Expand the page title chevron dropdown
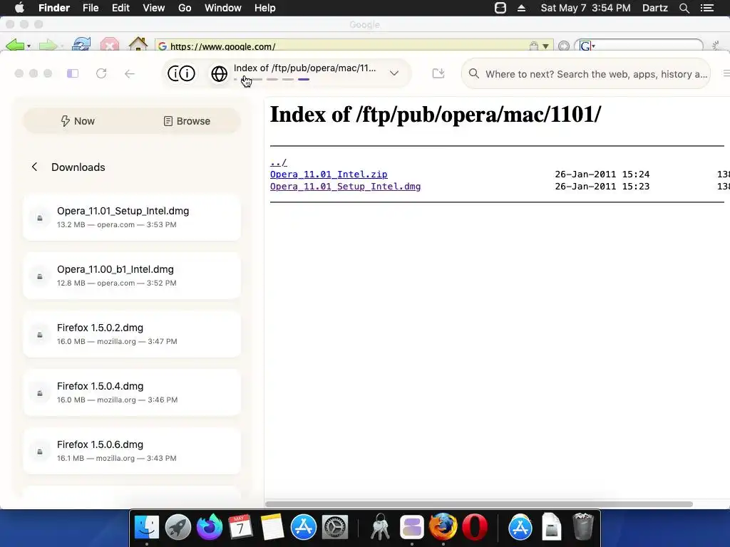The image size is (730, 547). coord(394,73)
